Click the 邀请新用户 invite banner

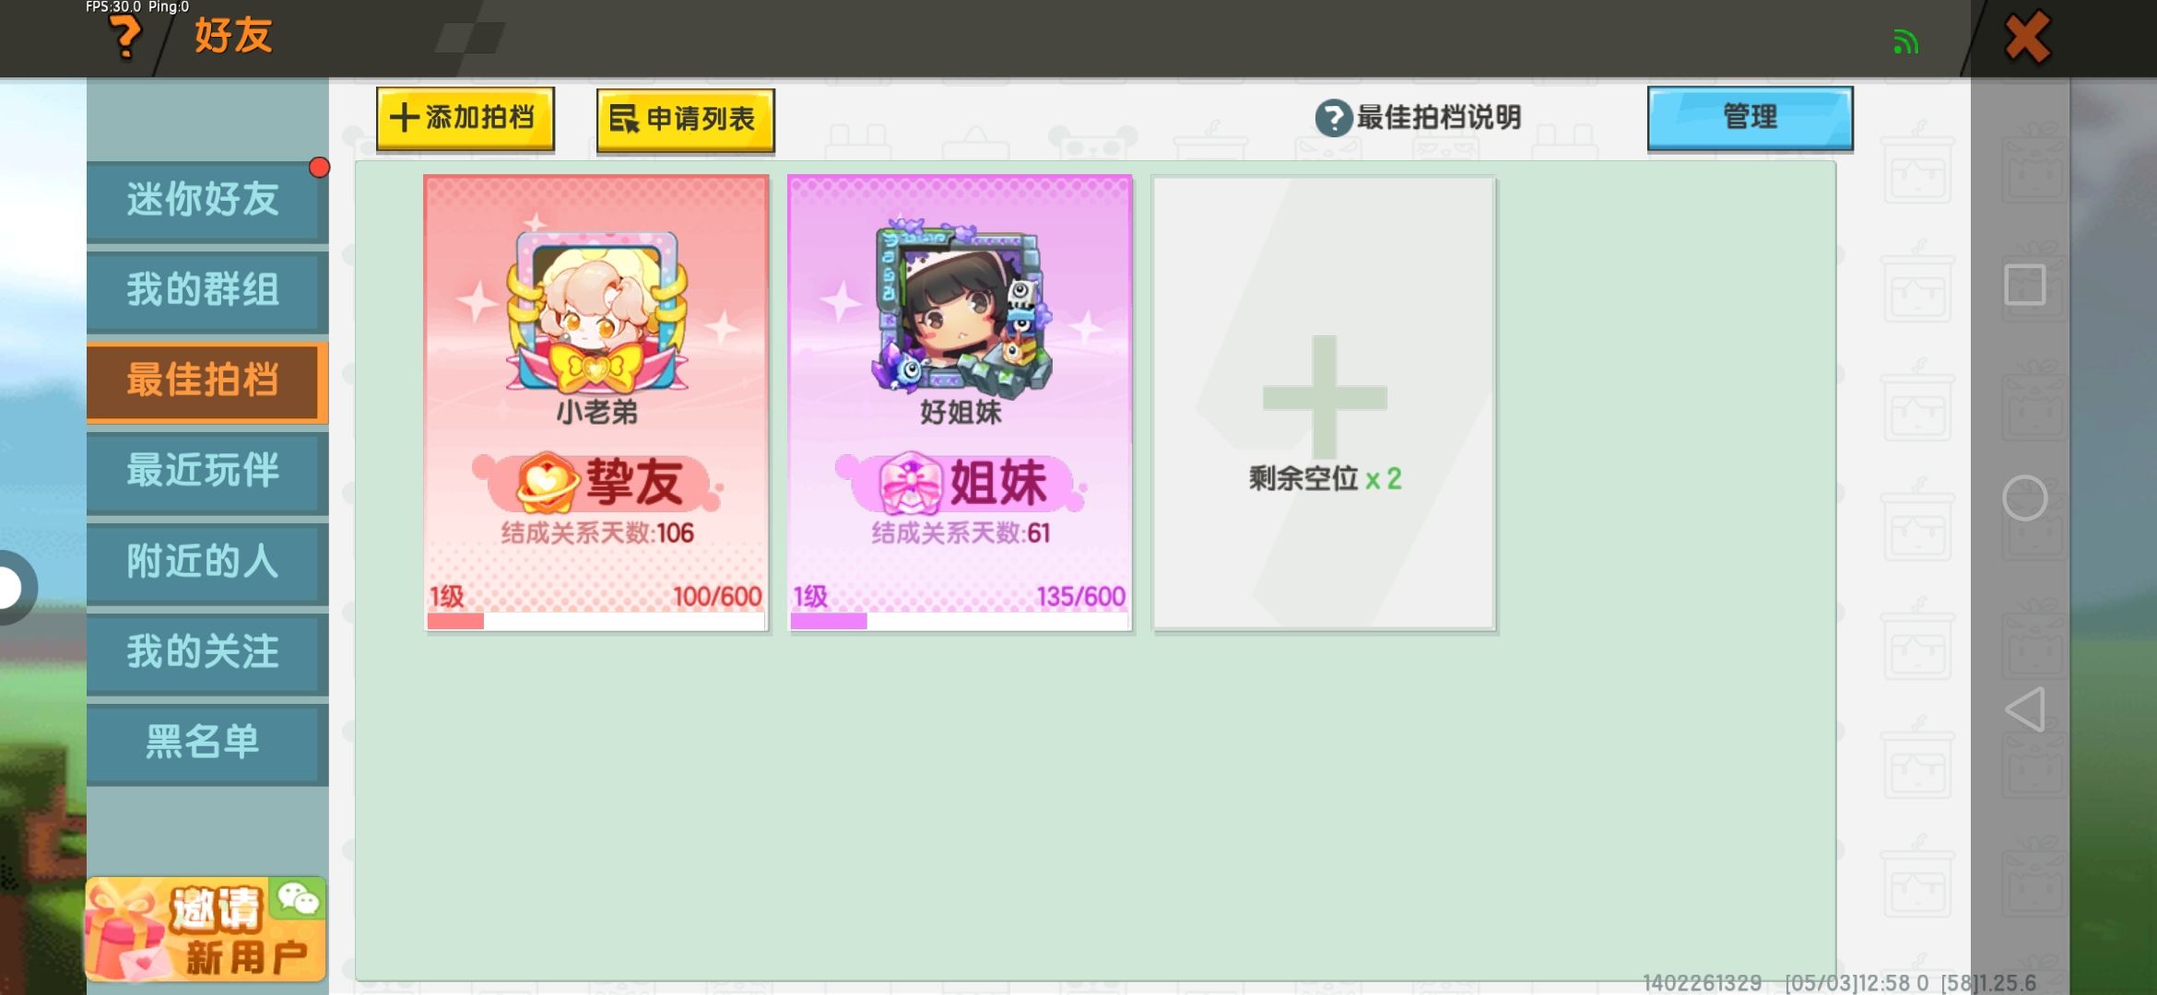tap(206, 929)
